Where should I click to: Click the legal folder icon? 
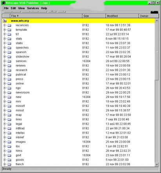pyautogui.click(x=9, y=124)
